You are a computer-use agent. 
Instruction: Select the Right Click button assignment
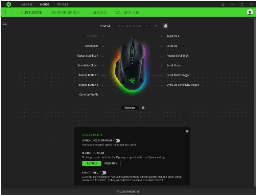coord(173,36)
